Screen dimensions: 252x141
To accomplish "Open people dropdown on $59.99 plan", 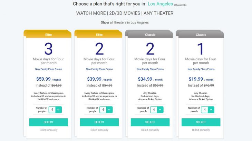I will click(x=55, y=110).
